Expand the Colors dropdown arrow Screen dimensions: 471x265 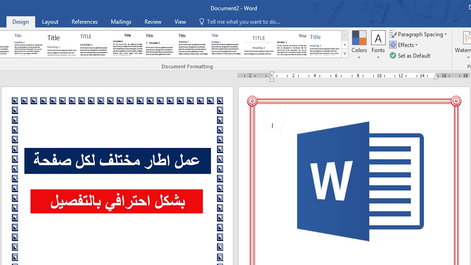pos(359,57)
